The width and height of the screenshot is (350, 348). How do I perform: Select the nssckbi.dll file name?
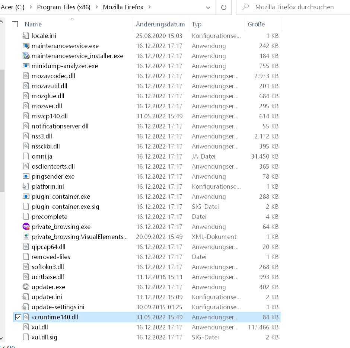(x=46, y=146)
